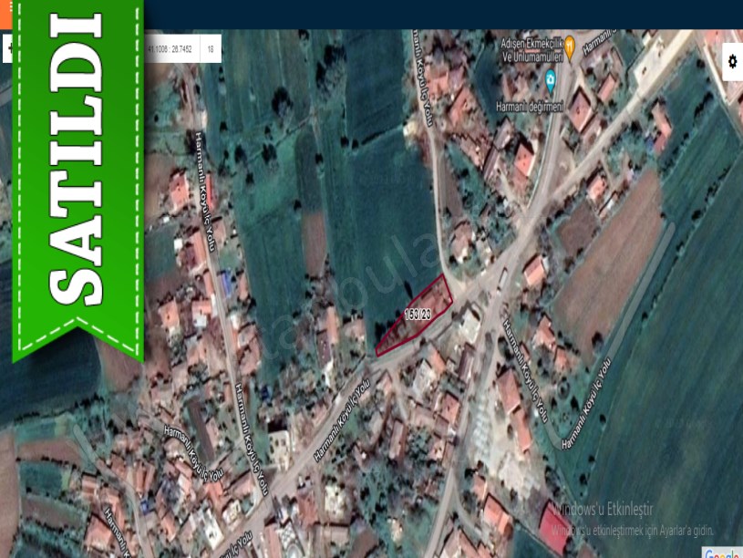Select the parcel label 150/20
This screenshot has height=558, width=743.
(417, 313)
